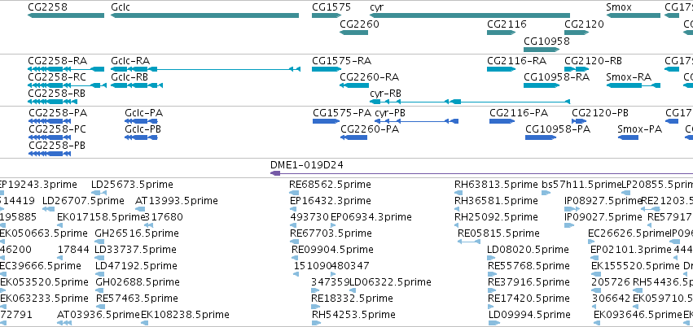Select the Smox gene arrow

634,15
